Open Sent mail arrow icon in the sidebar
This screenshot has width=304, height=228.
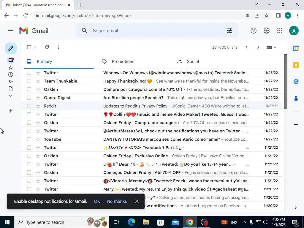coord(11,82)
